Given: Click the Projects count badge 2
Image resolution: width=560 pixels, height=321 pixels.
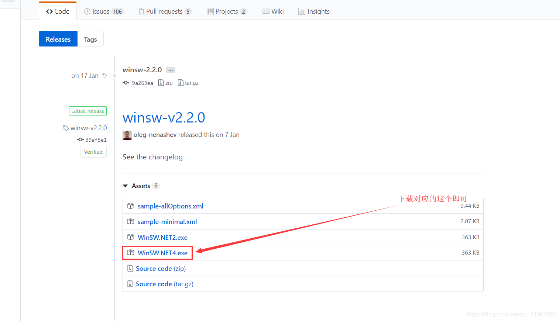Looking at the screenshot, I should [243, 11].
